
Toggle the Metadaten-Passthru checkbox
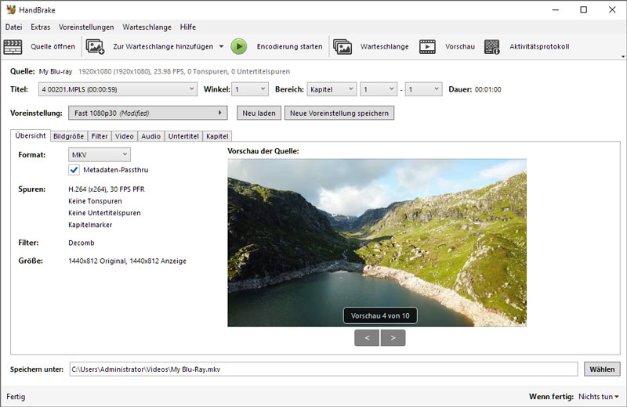[74, 169]
